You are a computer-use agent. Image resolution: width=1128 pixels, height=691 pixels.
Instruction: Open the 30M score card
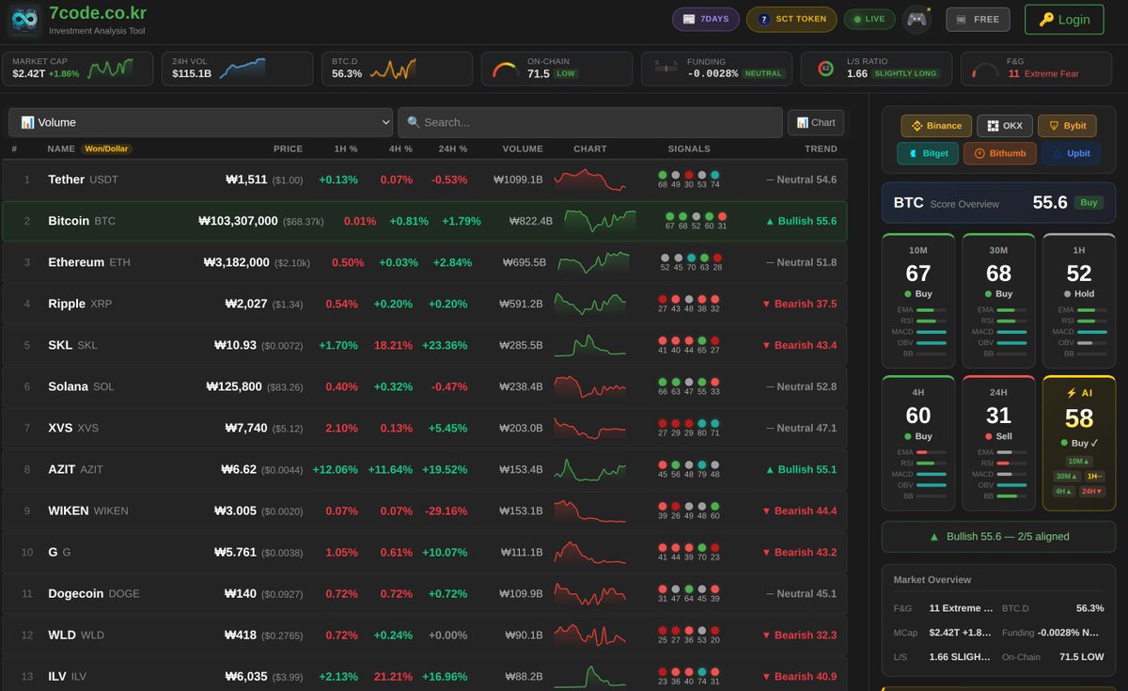coord(998,300)
